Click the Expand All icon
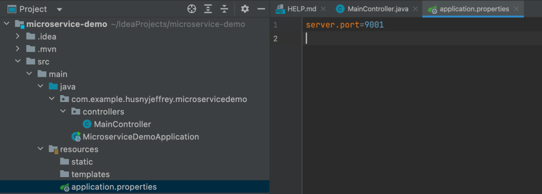The image size is (542, 194). tap(207, 9)
